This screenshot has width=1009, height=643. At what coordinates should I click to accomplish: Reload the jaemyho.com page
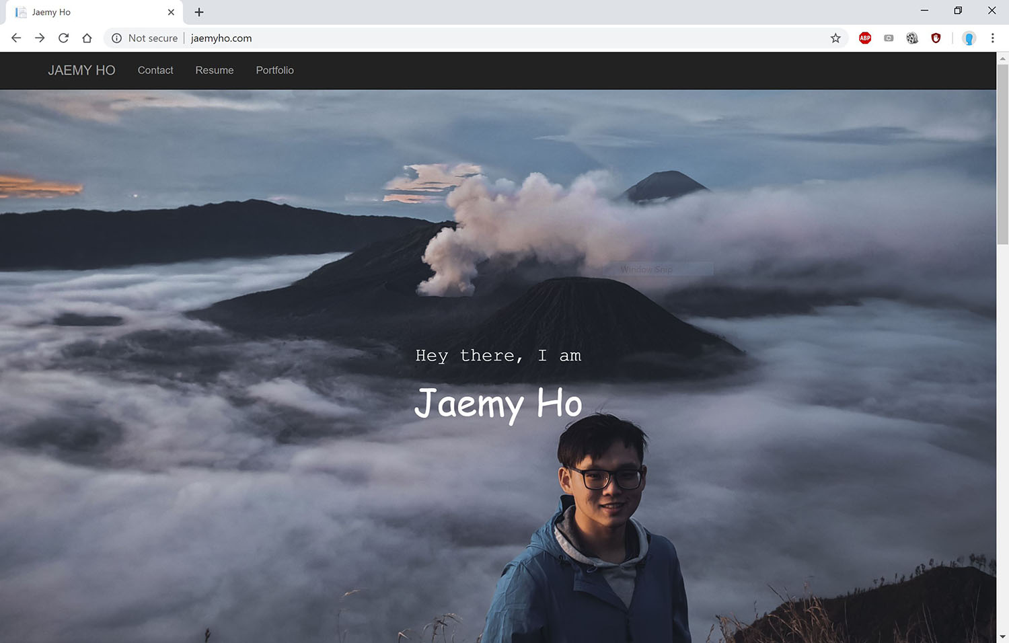(63, 38)
